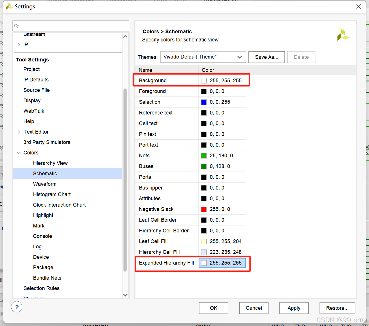
Task: Select Log colors item
Action: (x=37, y=247)
